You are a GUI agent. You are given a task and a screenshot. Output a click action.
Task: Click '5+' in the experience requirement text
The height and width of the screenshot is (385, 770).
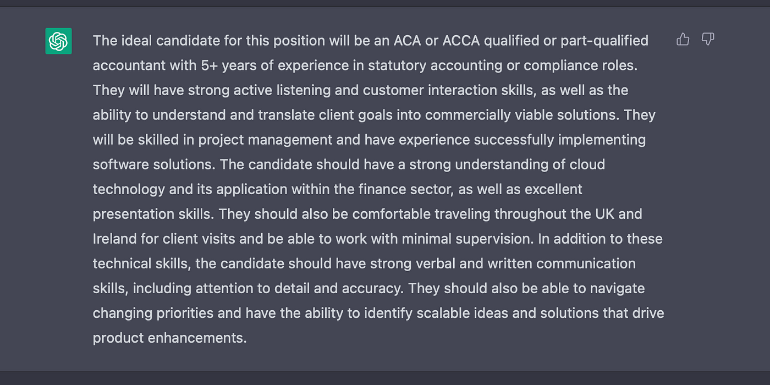pos(209,65)
